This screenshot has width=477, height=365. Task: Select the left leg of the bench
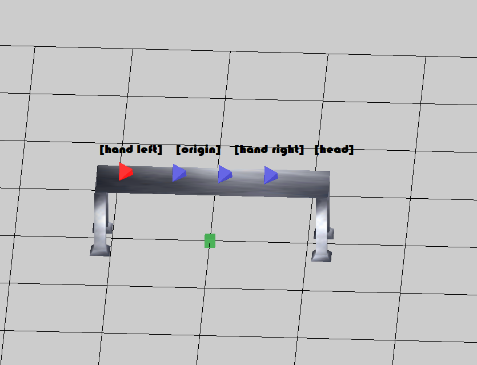pyautogui.click(x=101, y=219)
